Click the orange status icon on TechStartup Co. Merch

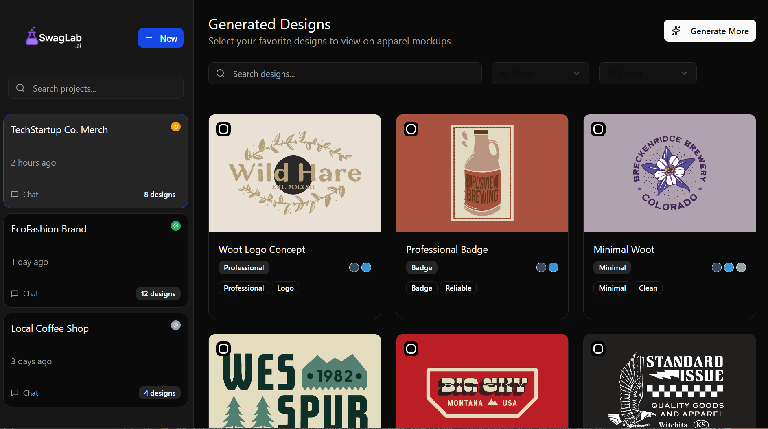tap(176, 127)
